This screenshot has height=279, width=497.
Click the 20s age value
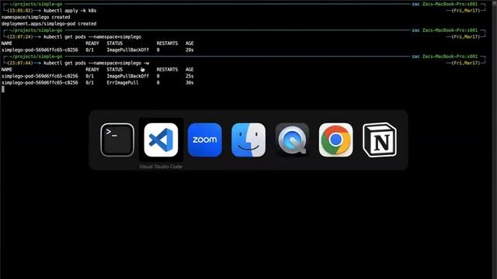[x=189, y=50]
